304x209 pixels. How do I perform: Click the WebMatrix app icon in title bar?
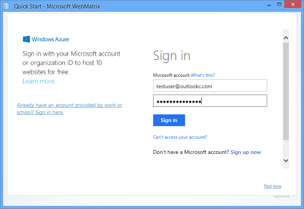tap(6, 6)
